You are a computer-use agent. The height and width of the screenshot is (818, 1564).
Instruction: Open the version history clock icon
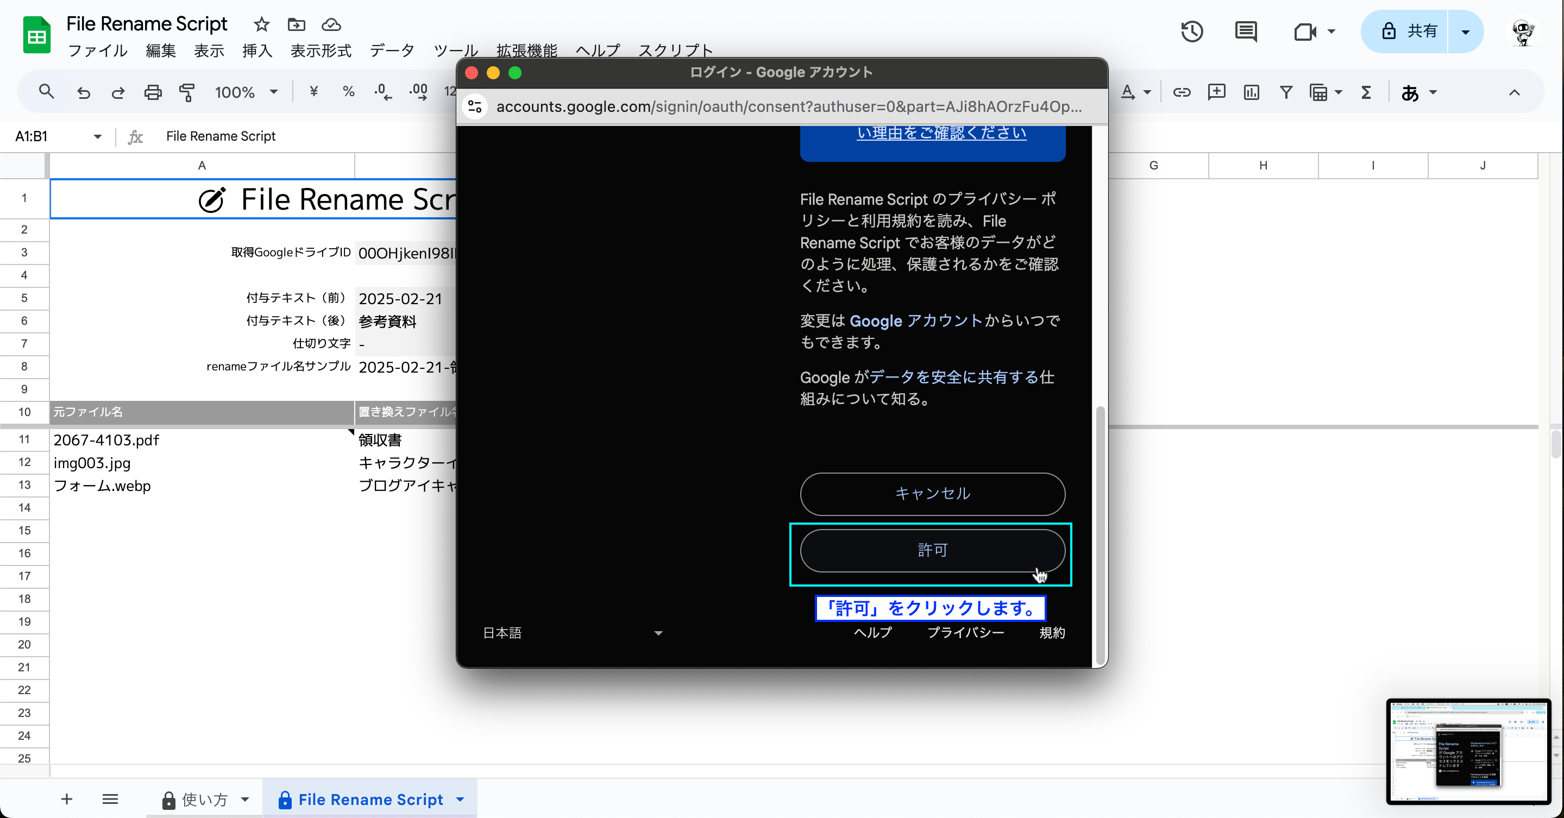(1192, 31)
